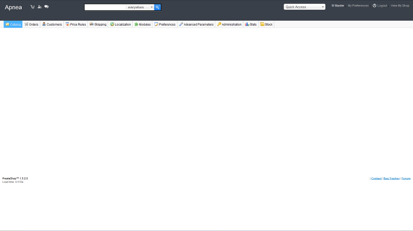The height and width of the screenshot is (231, 413).
Task: Click the Catalog folder icon
Action: 7,24
